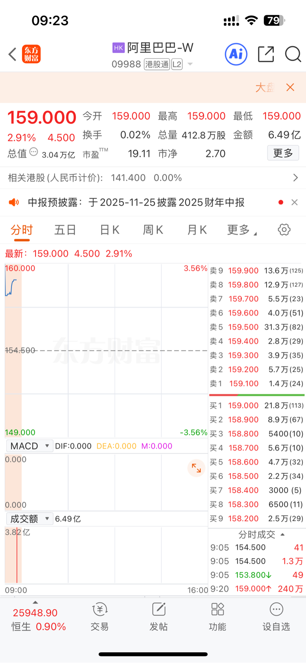Image resolution: width=306 pixels, height=663 pixels.
Task: Open the Ai assistant icon
Action: click(236, 54)
